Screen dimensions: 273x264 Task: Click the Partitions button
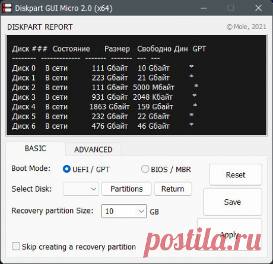(126, 189)
